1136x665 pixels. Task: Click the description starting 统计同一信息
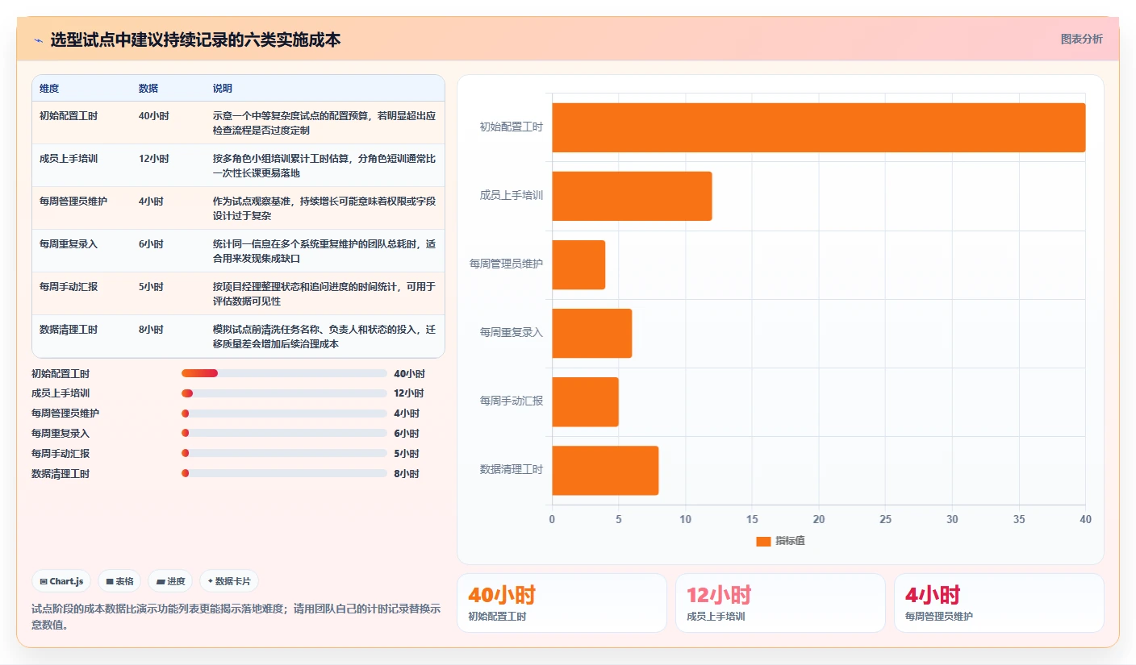(x=324, y=251)
